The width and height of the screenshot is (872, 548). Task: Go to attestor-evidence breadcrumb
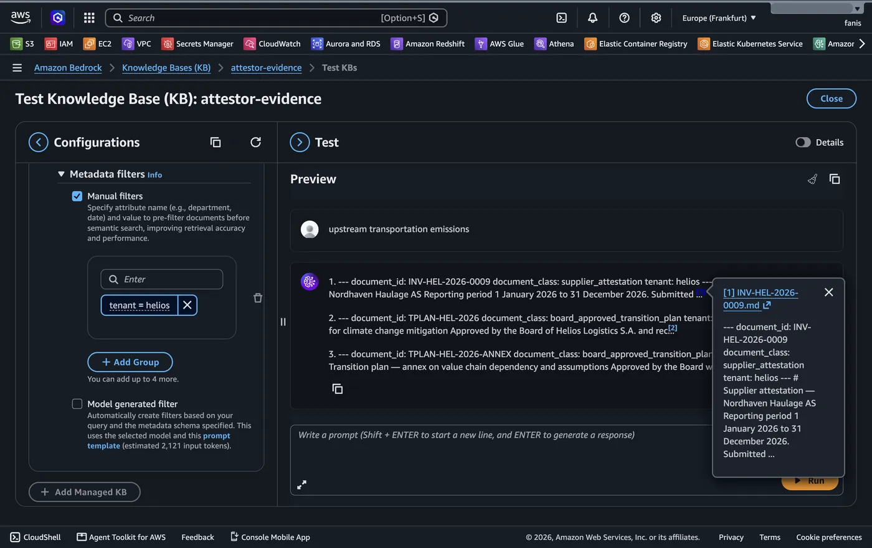[266, 67]
